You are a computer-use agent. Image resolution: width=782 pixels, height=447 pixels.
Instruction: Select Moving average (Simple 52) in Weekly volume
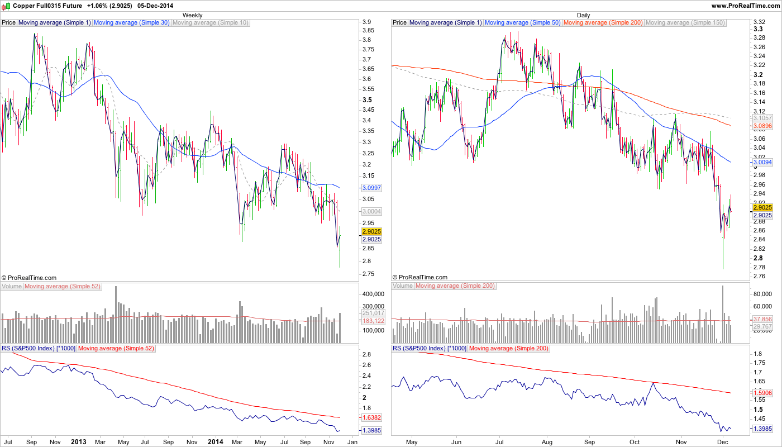pyautogui.click(x=62, y=286)
